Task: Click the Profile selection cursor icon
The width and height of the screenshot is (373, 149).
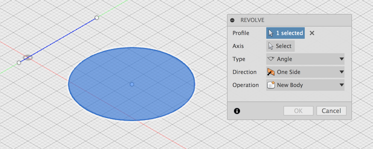Action: pos(271,33)
